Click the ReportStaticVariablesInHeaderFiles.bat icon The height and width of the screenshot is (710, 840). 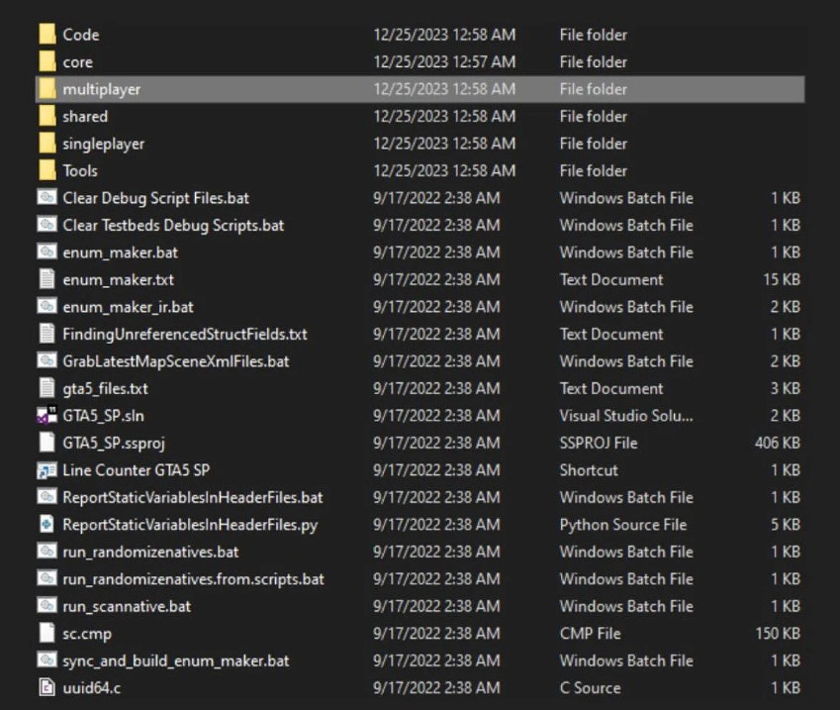tap(47, 497)
